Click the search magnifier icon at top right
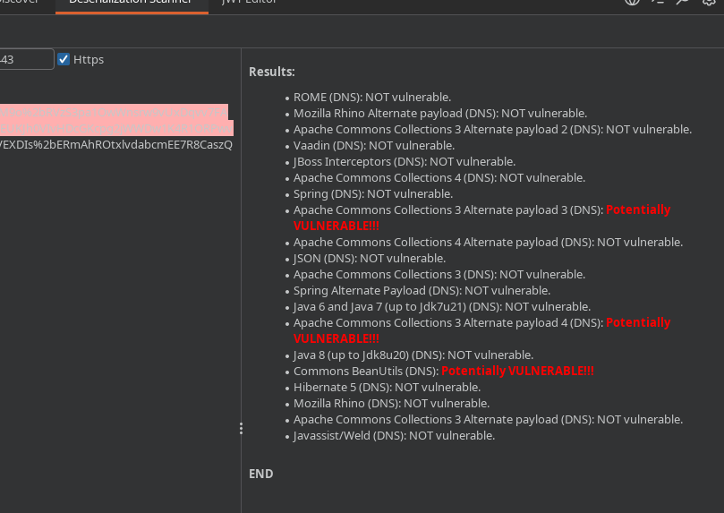This screenshot has height=513, width=724. [x=682, y=3]
